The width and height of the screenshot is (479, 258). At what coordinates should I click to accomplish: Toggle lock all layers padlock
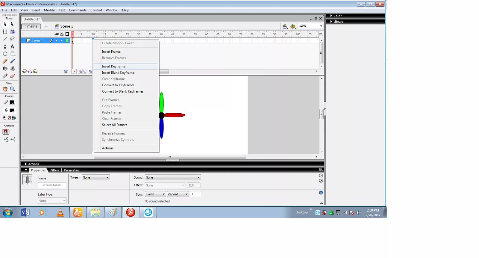[62, 34]
